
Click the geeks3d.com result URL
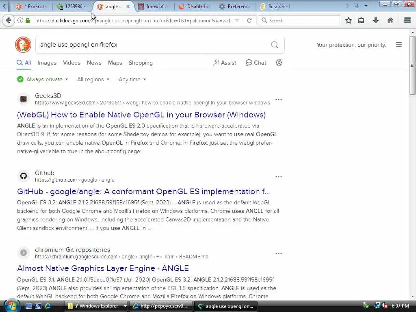(153, 103)
